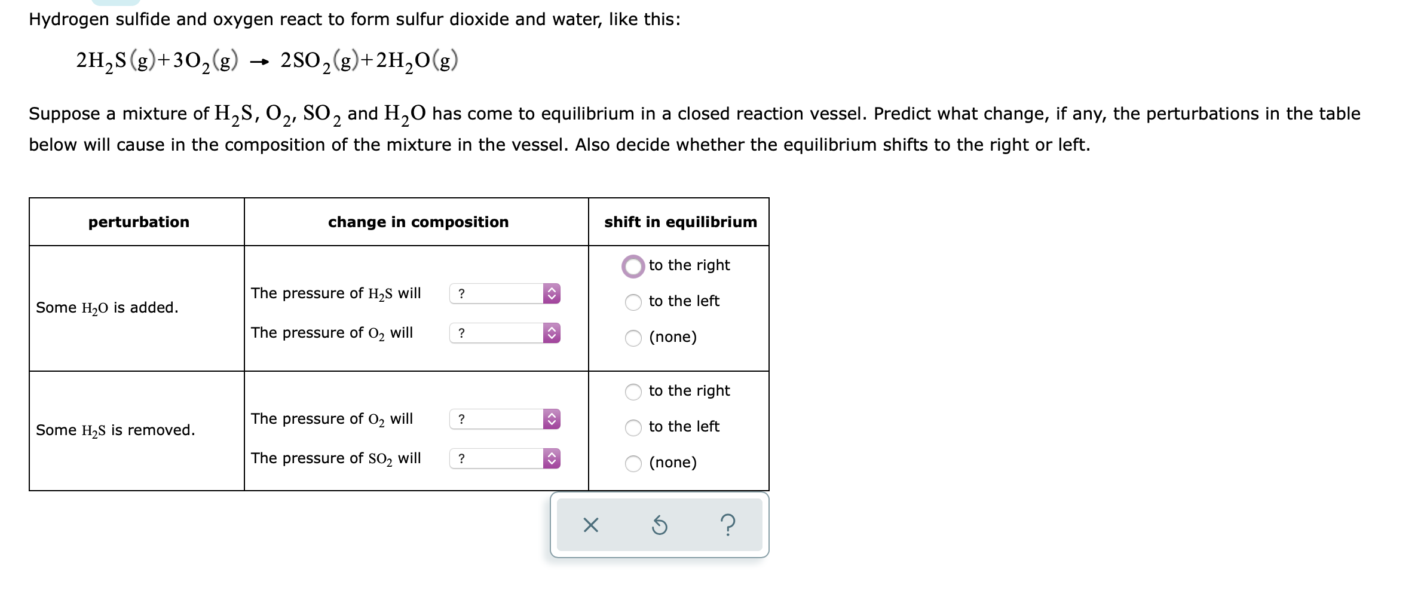Click the 'change in composition' column header

tap(418, 222)
